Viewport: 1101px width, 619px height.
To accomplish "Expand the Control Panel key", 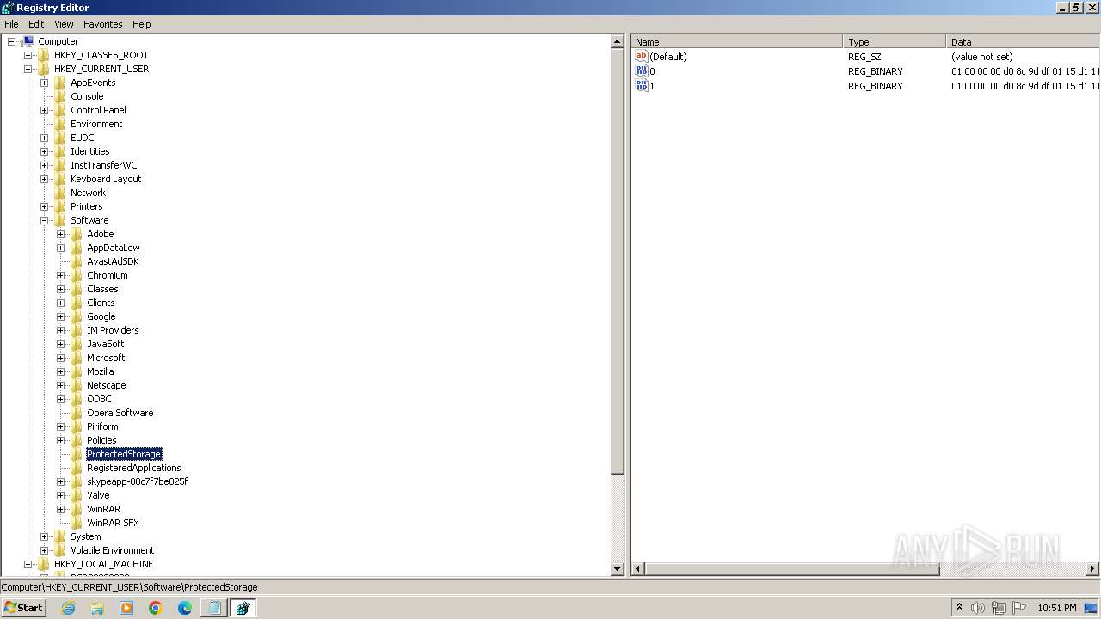I will (x=45, y=110).
